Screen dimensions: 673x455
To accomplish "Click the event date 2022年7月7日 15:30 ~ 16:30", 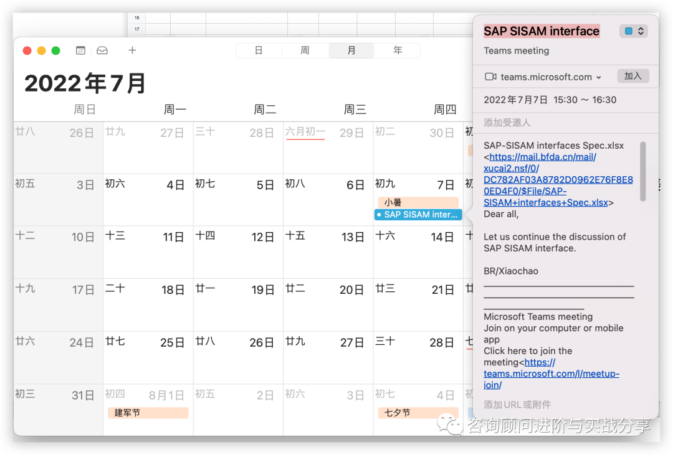I will (550, 100).
